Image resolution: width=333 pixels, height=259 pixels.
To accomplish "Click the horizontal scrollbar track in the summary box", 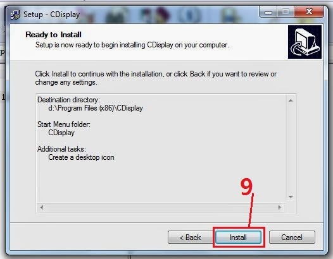I will pos(161,207).
